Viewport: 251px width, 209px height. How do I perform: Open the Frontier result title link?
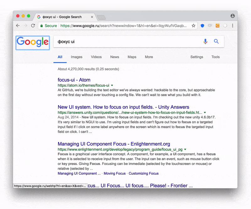[140, 186]
